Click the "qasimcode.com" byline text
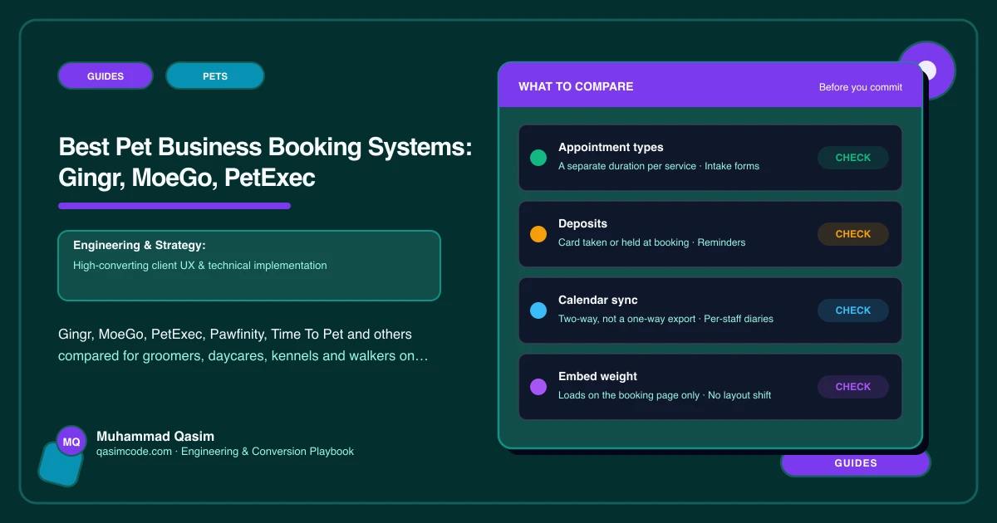The height and width of the screenshot is (523, 997). pos(134,452)
